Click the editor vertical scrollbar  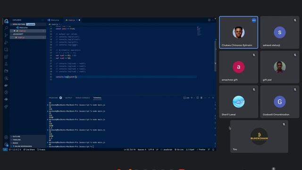click(x=215, y=56)
